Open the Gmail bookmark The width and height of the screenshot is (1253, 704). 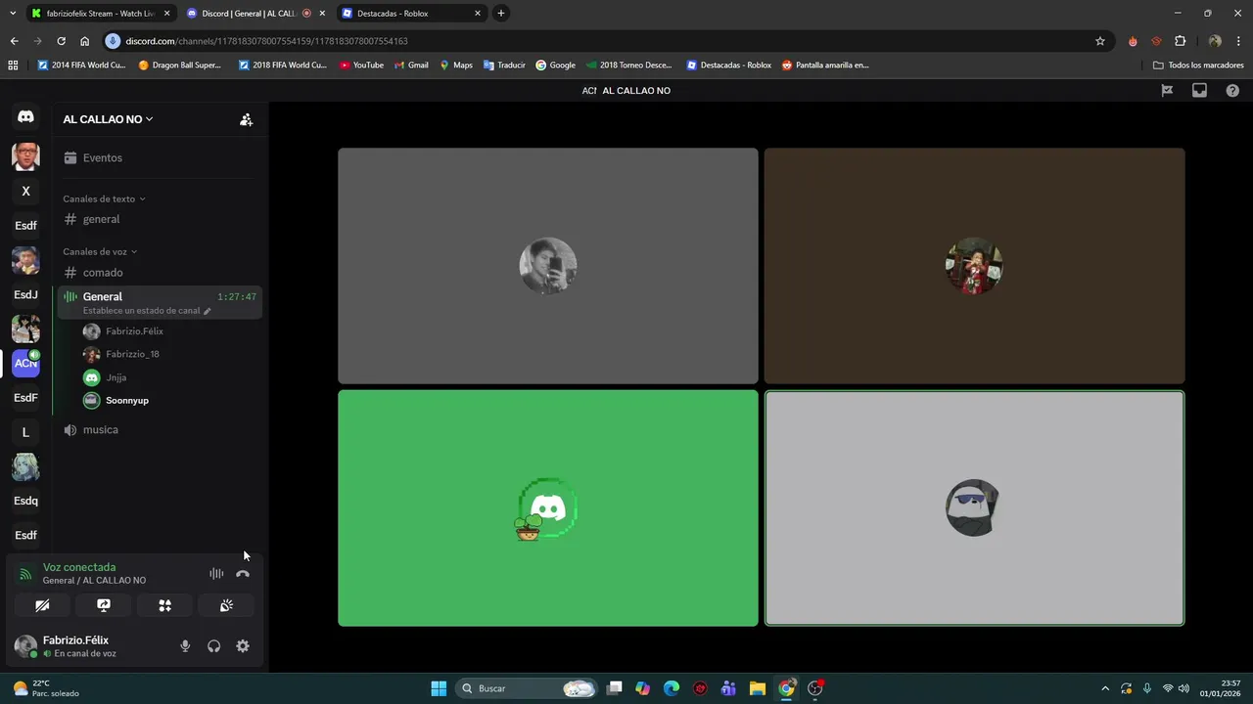point(411,66)
